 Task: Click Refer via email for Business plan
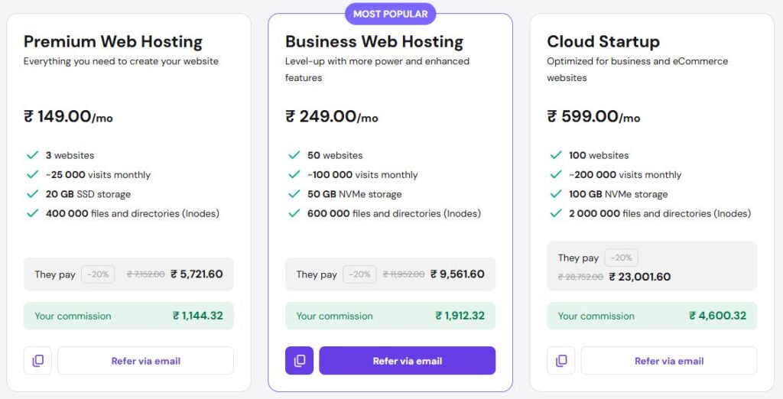click(407, 361)
